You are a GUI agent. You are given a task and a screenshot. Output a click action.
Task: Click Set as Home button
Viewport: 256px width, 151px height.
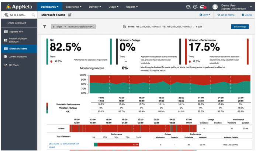click(226, 15)
